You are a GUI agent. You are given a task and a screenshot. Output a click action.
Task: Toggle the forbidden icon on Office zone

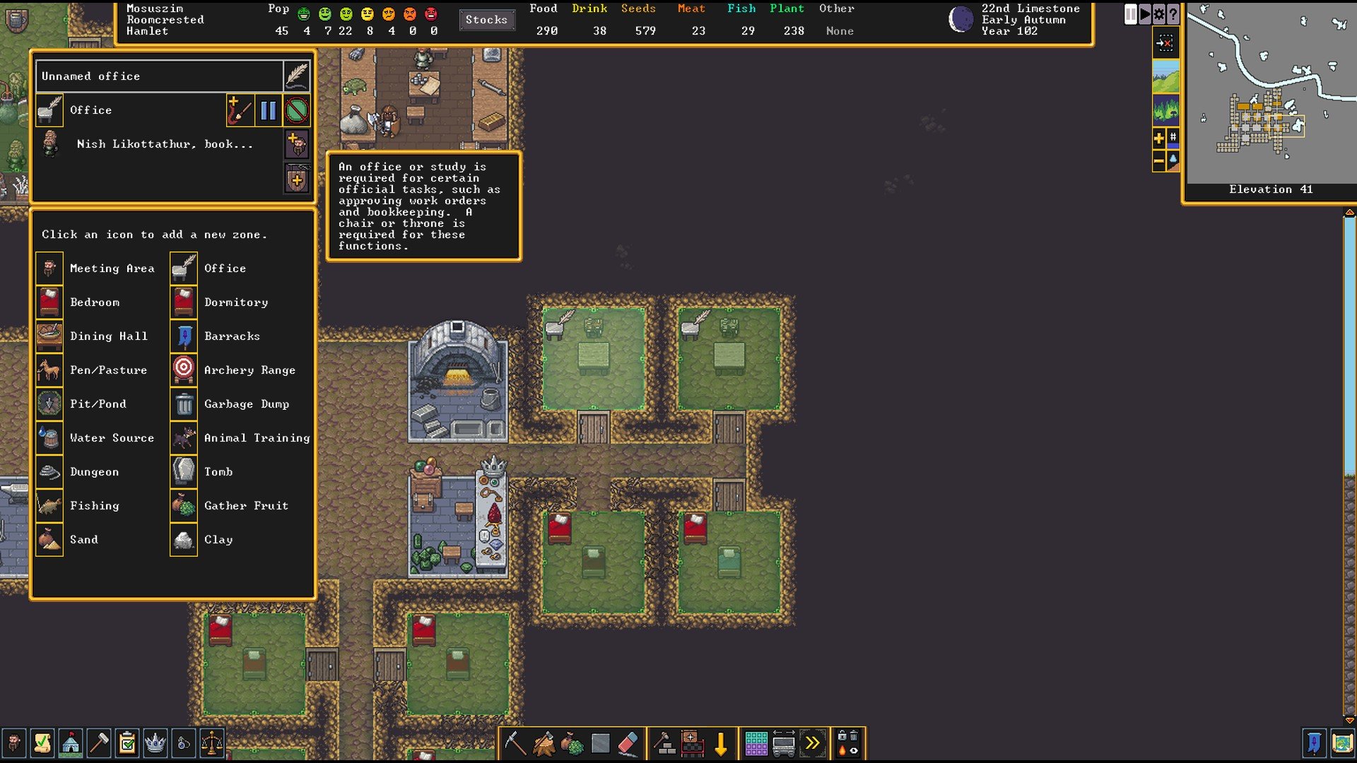tap(298, 110)
